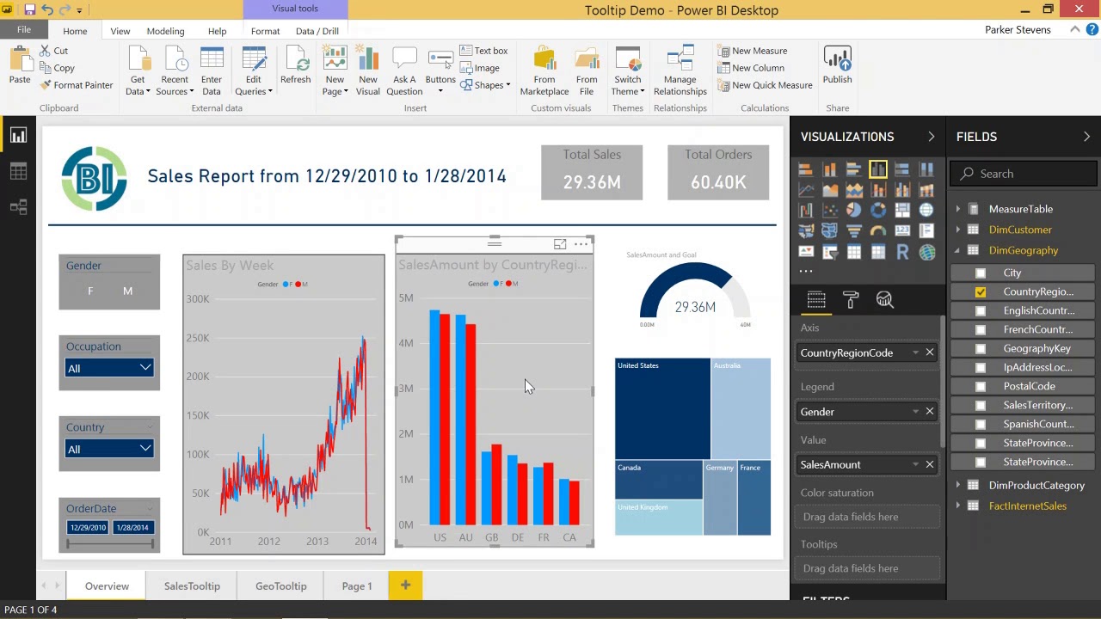Switch to the Fields well pane icon
1101x619 pixels.
[x=816, y=299]
